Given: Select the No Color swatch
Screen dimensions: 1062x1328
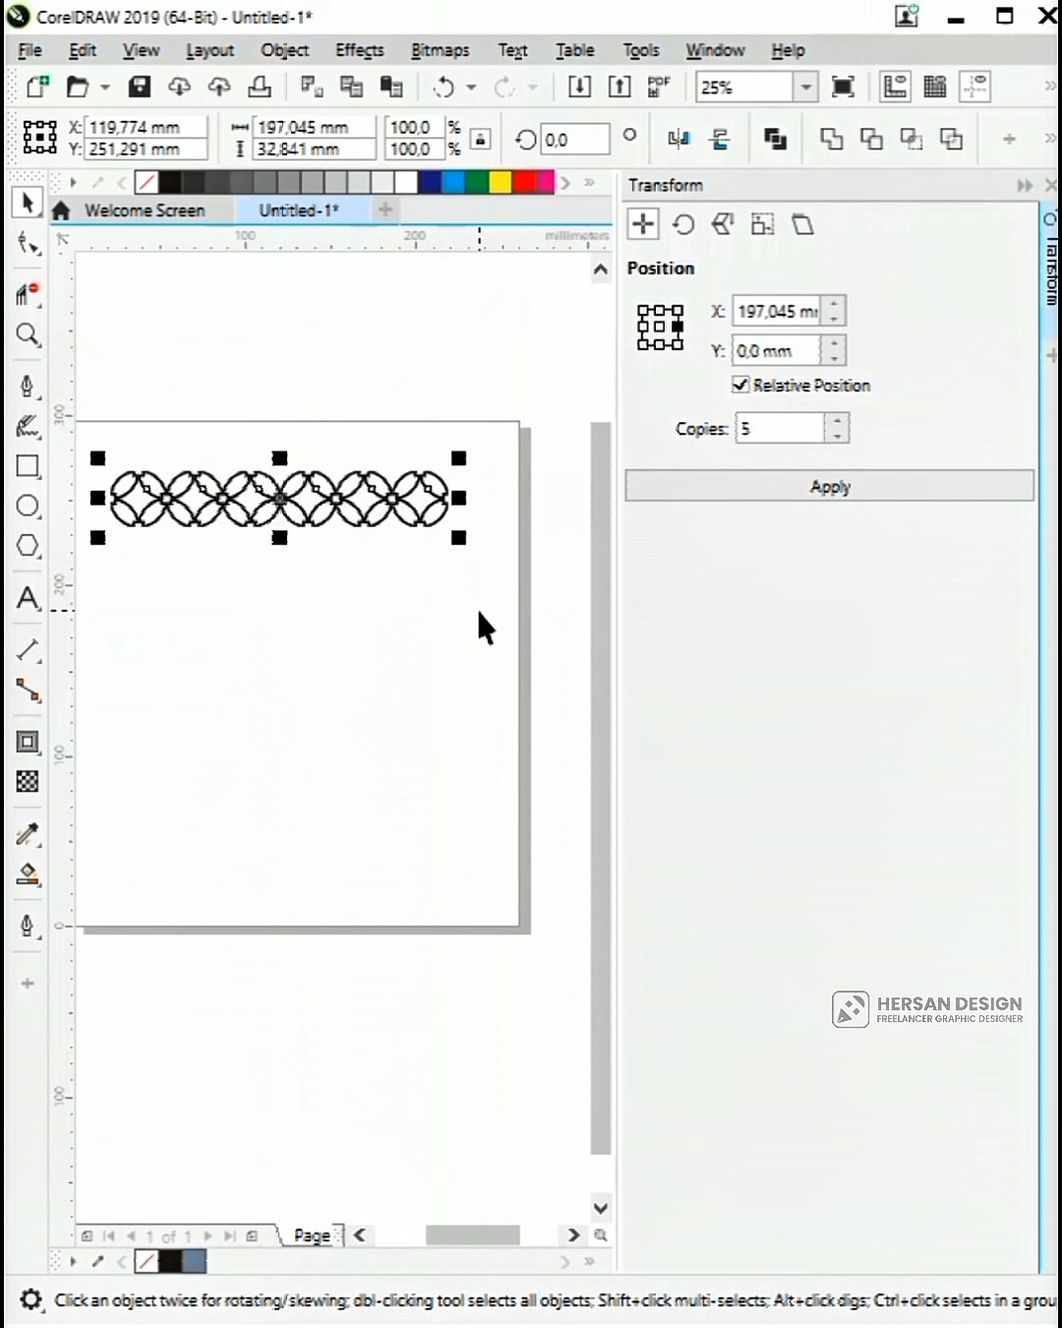Looking at the screenshot, I should (147, 182).
